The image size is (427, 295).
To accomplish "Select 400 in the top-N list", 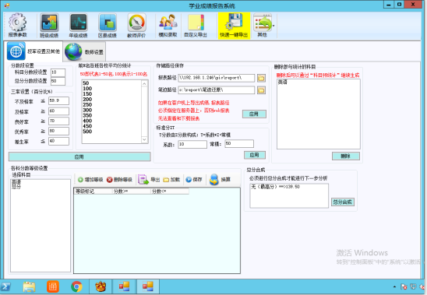I will pyautogui.click(x=87, y=121).
